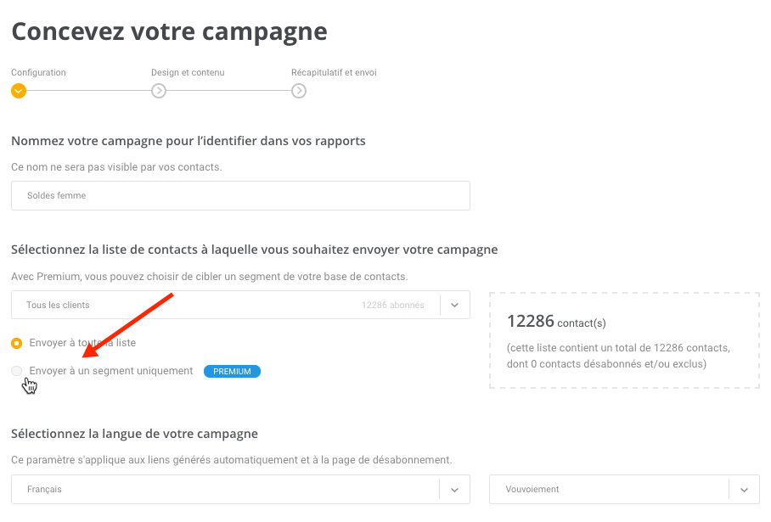
Task: Select Envoyer à un segment uniquement radio
Action: point(17,371)
